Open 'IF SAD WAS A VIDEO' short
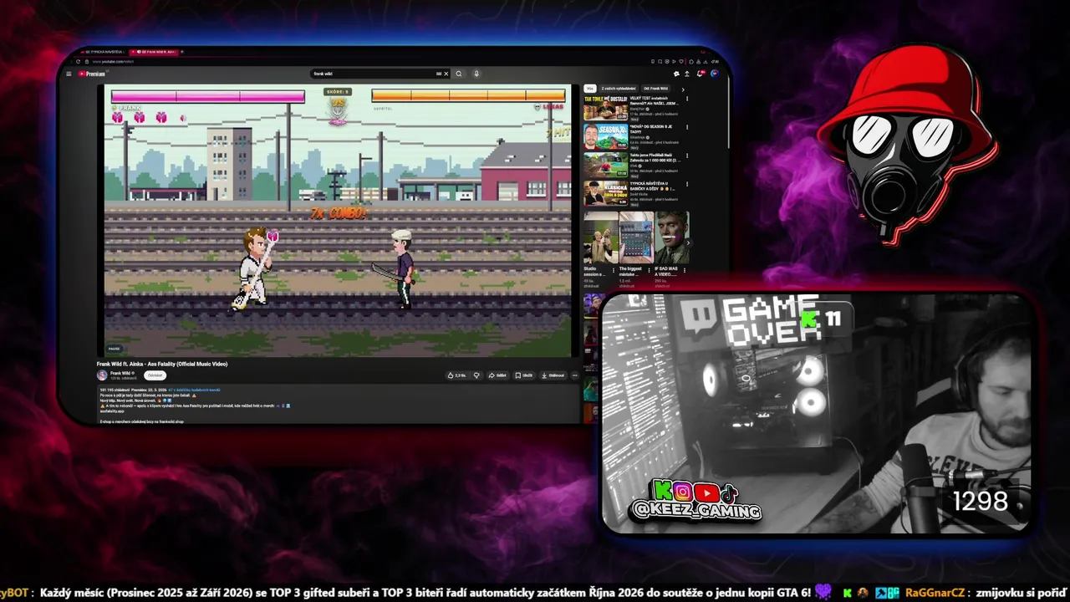This screenshot has width=1070, height=602. pos(672,237)
